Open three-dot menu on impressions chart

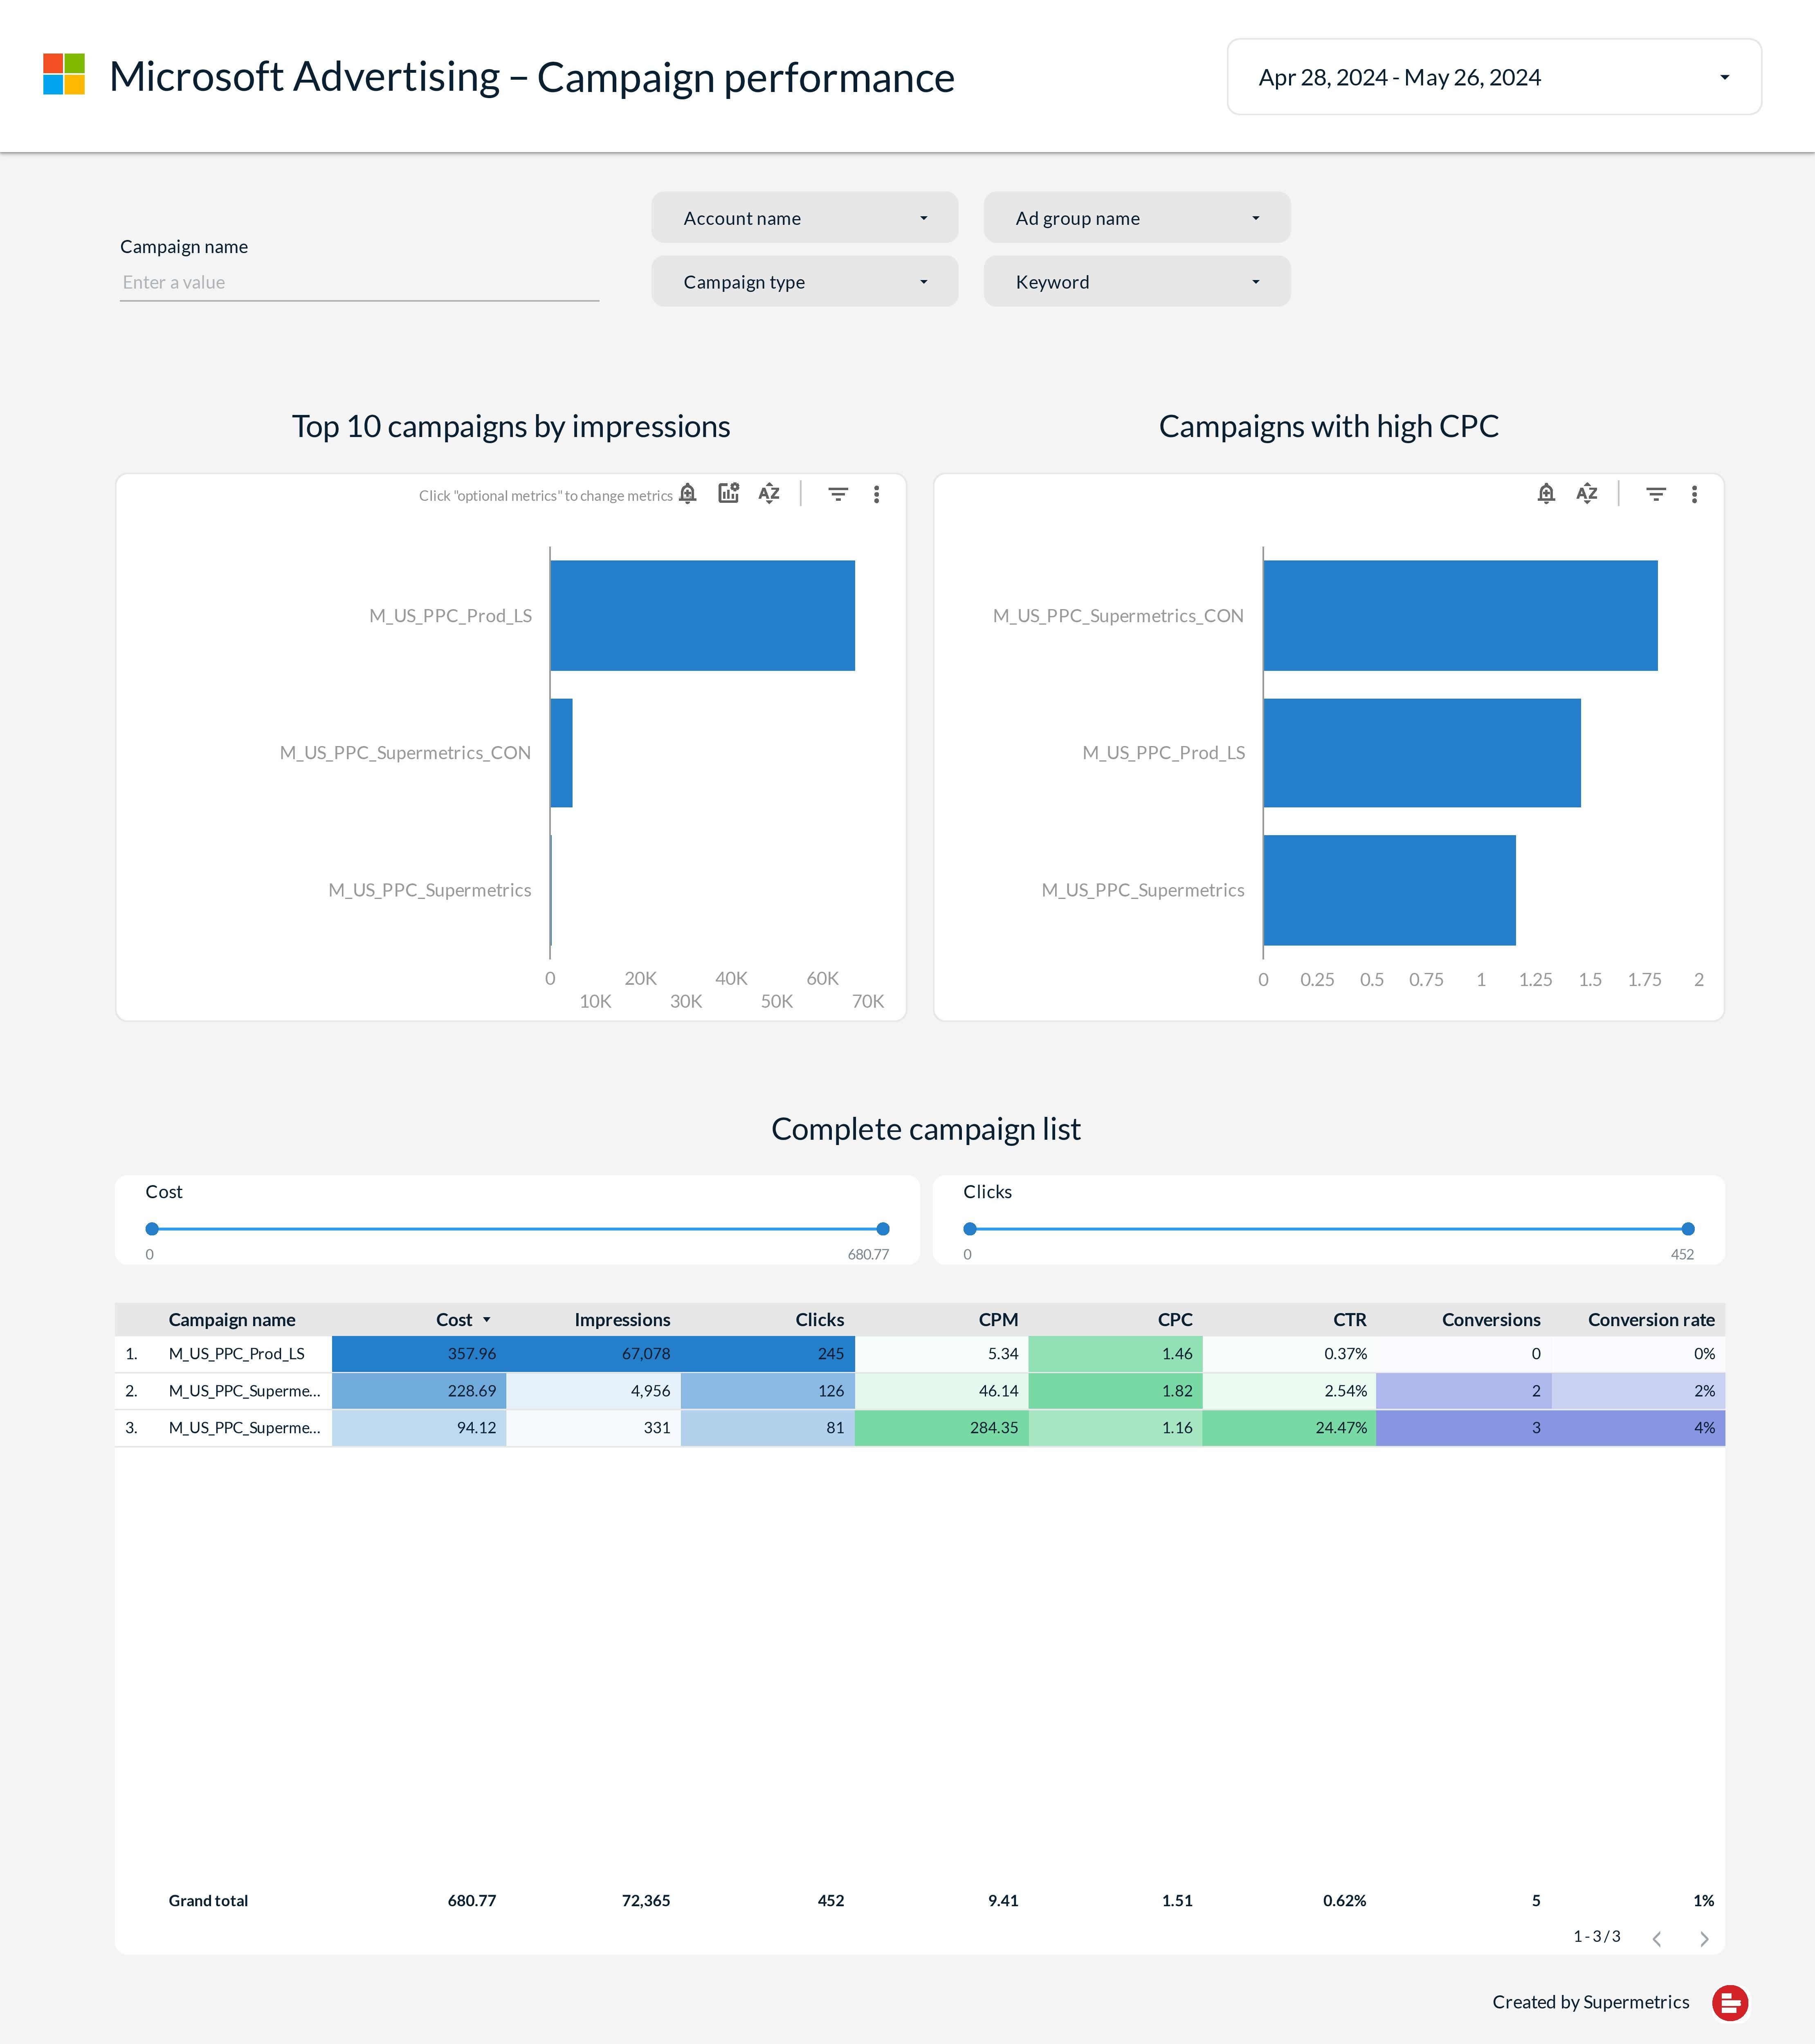[x=876, y=494]
